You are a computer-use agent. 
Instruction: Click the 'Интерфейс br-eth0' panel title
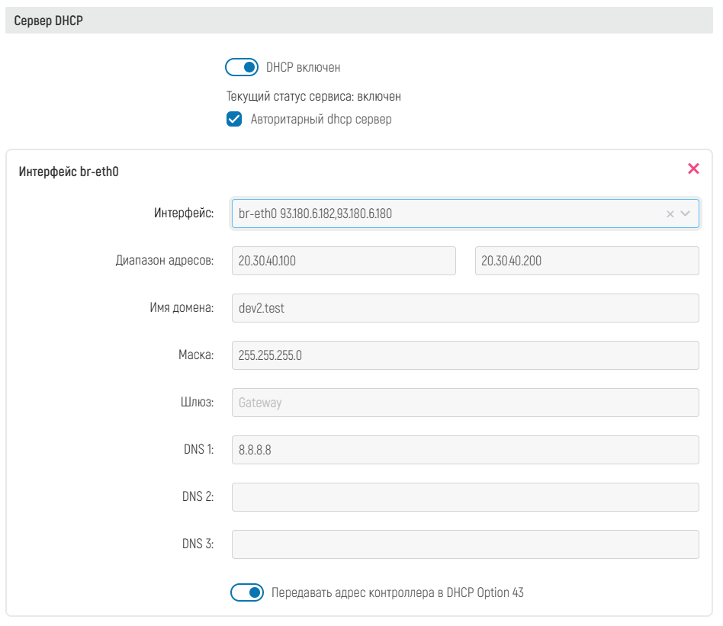[x=69, y=172]
